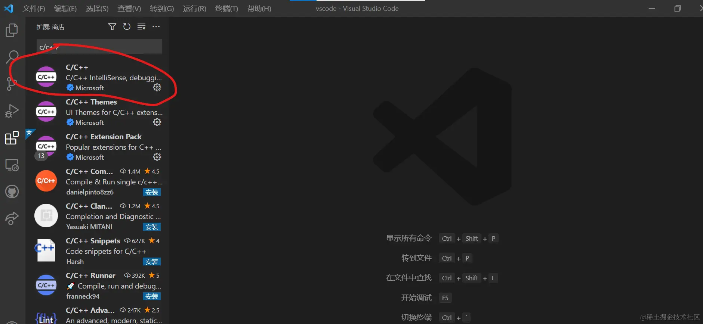Viewport: 703px width, 324px height.
Task: Open the 终端(T) menu
Action: pos(226,9)
